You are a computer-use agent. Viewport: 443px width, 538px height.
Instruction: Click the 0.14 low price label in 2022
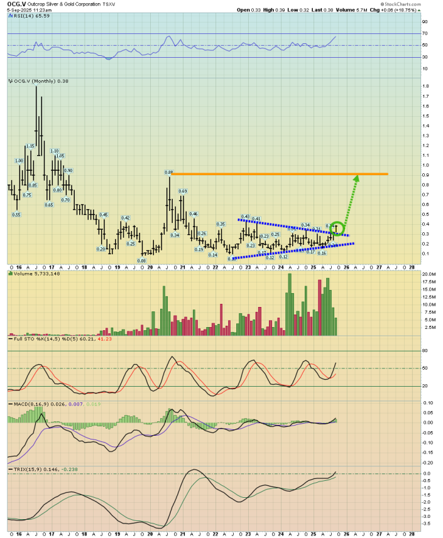pyautogui.click(x=213, y=255)
